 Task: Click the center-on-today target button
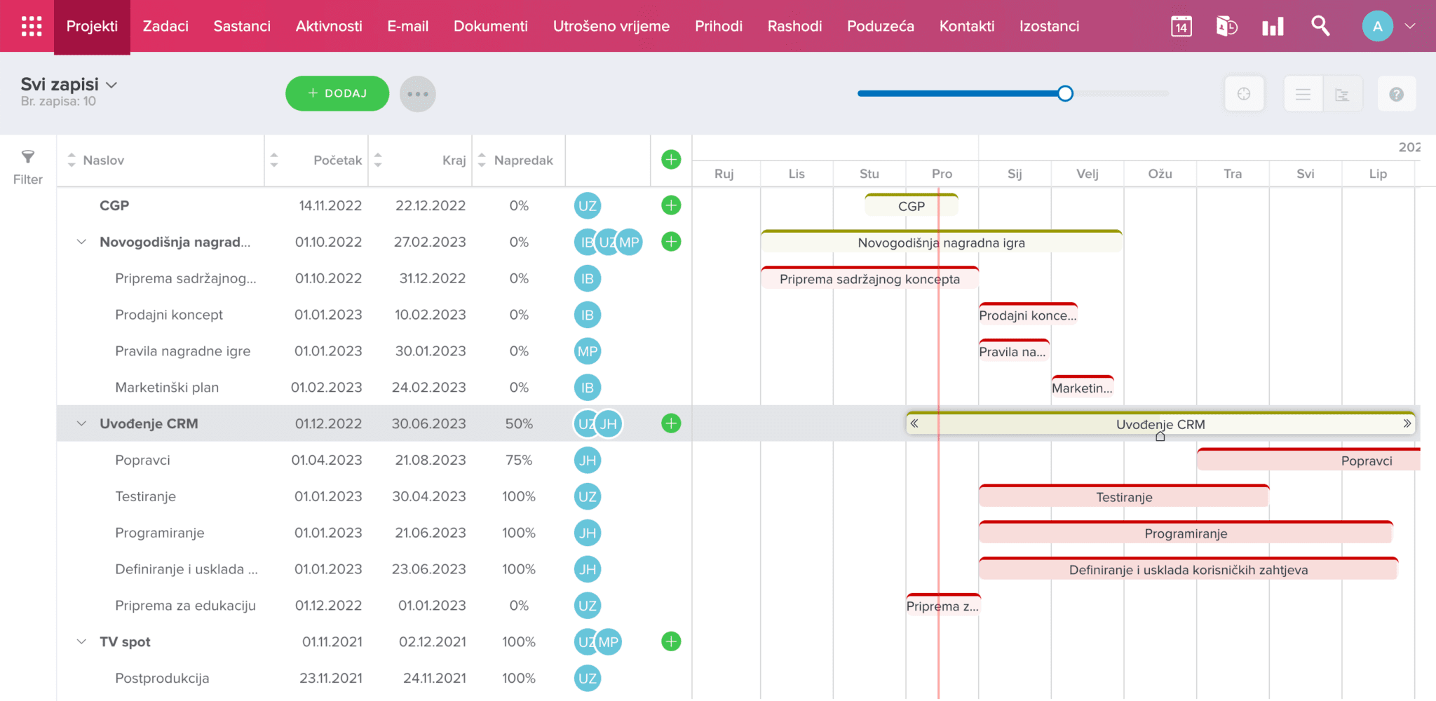1244,94
